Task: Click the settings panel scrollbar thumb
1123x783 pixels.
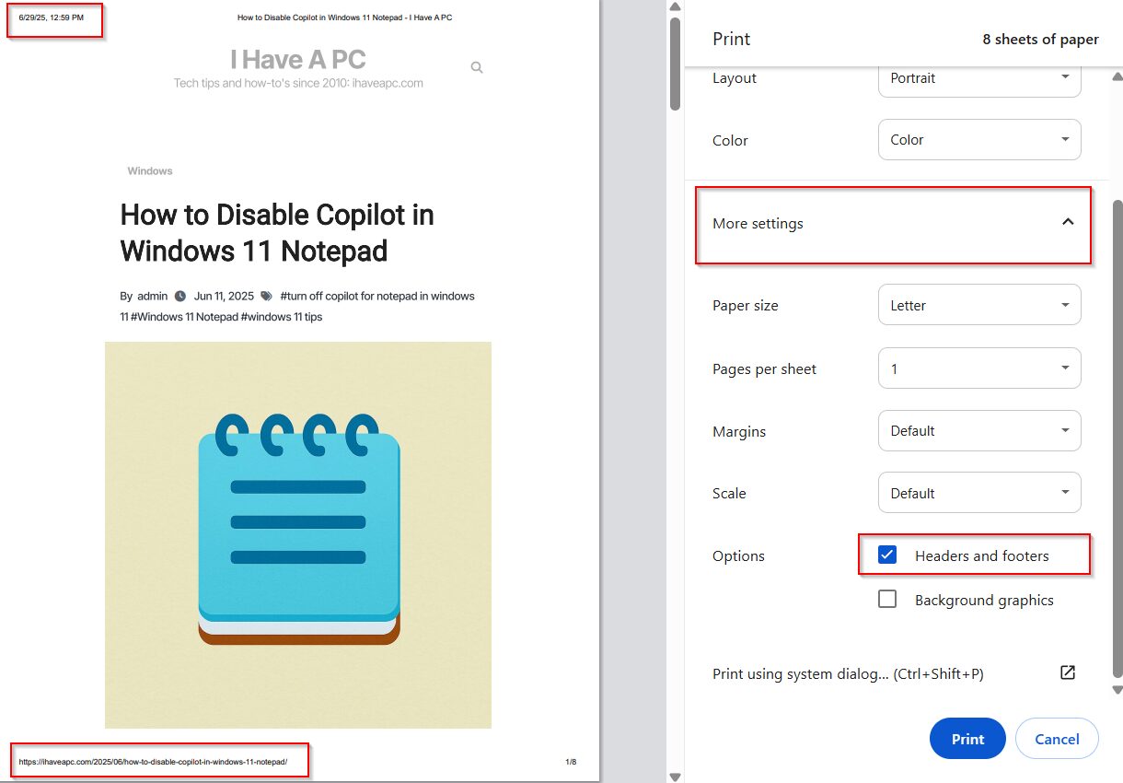Action: click(1117, 438)
